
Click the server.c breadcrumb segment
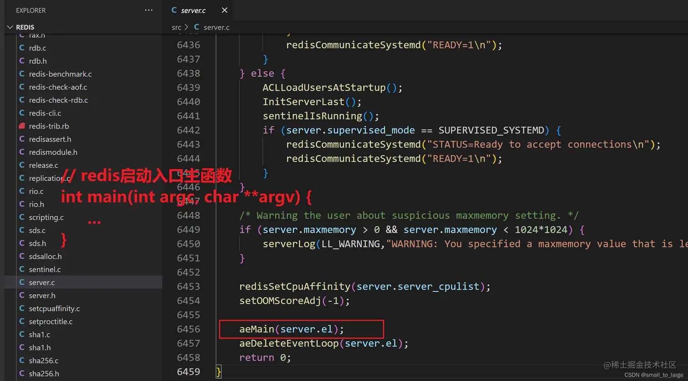(x=217, y=27)
